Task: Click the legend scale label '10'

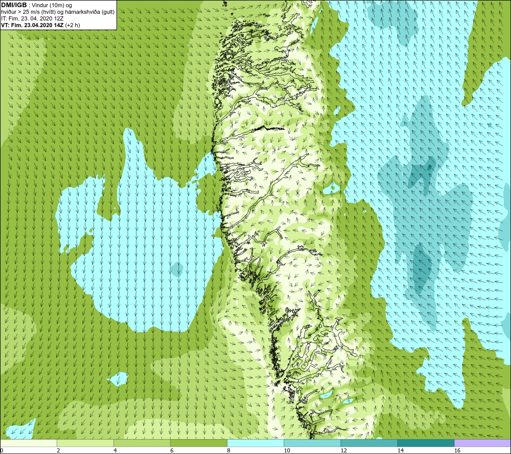Action: click(287, 450)
